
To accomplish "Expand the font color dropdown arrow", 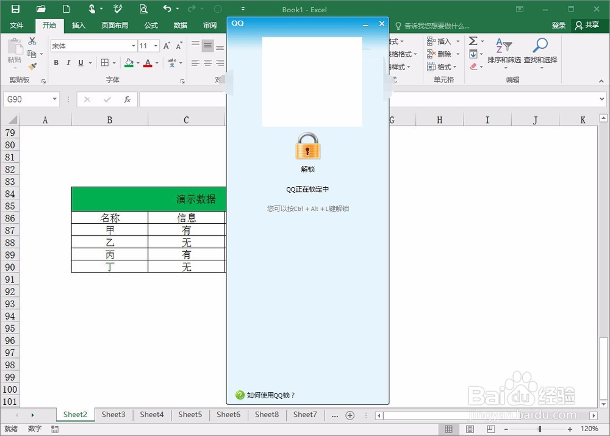I will 157,63.
